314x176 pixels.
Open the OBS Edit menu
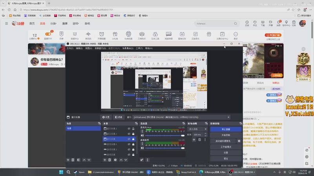79,48
